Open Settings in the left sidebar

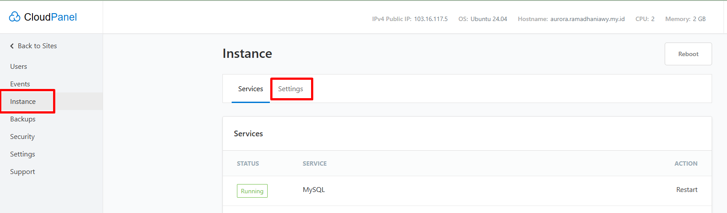click(22, 154)
